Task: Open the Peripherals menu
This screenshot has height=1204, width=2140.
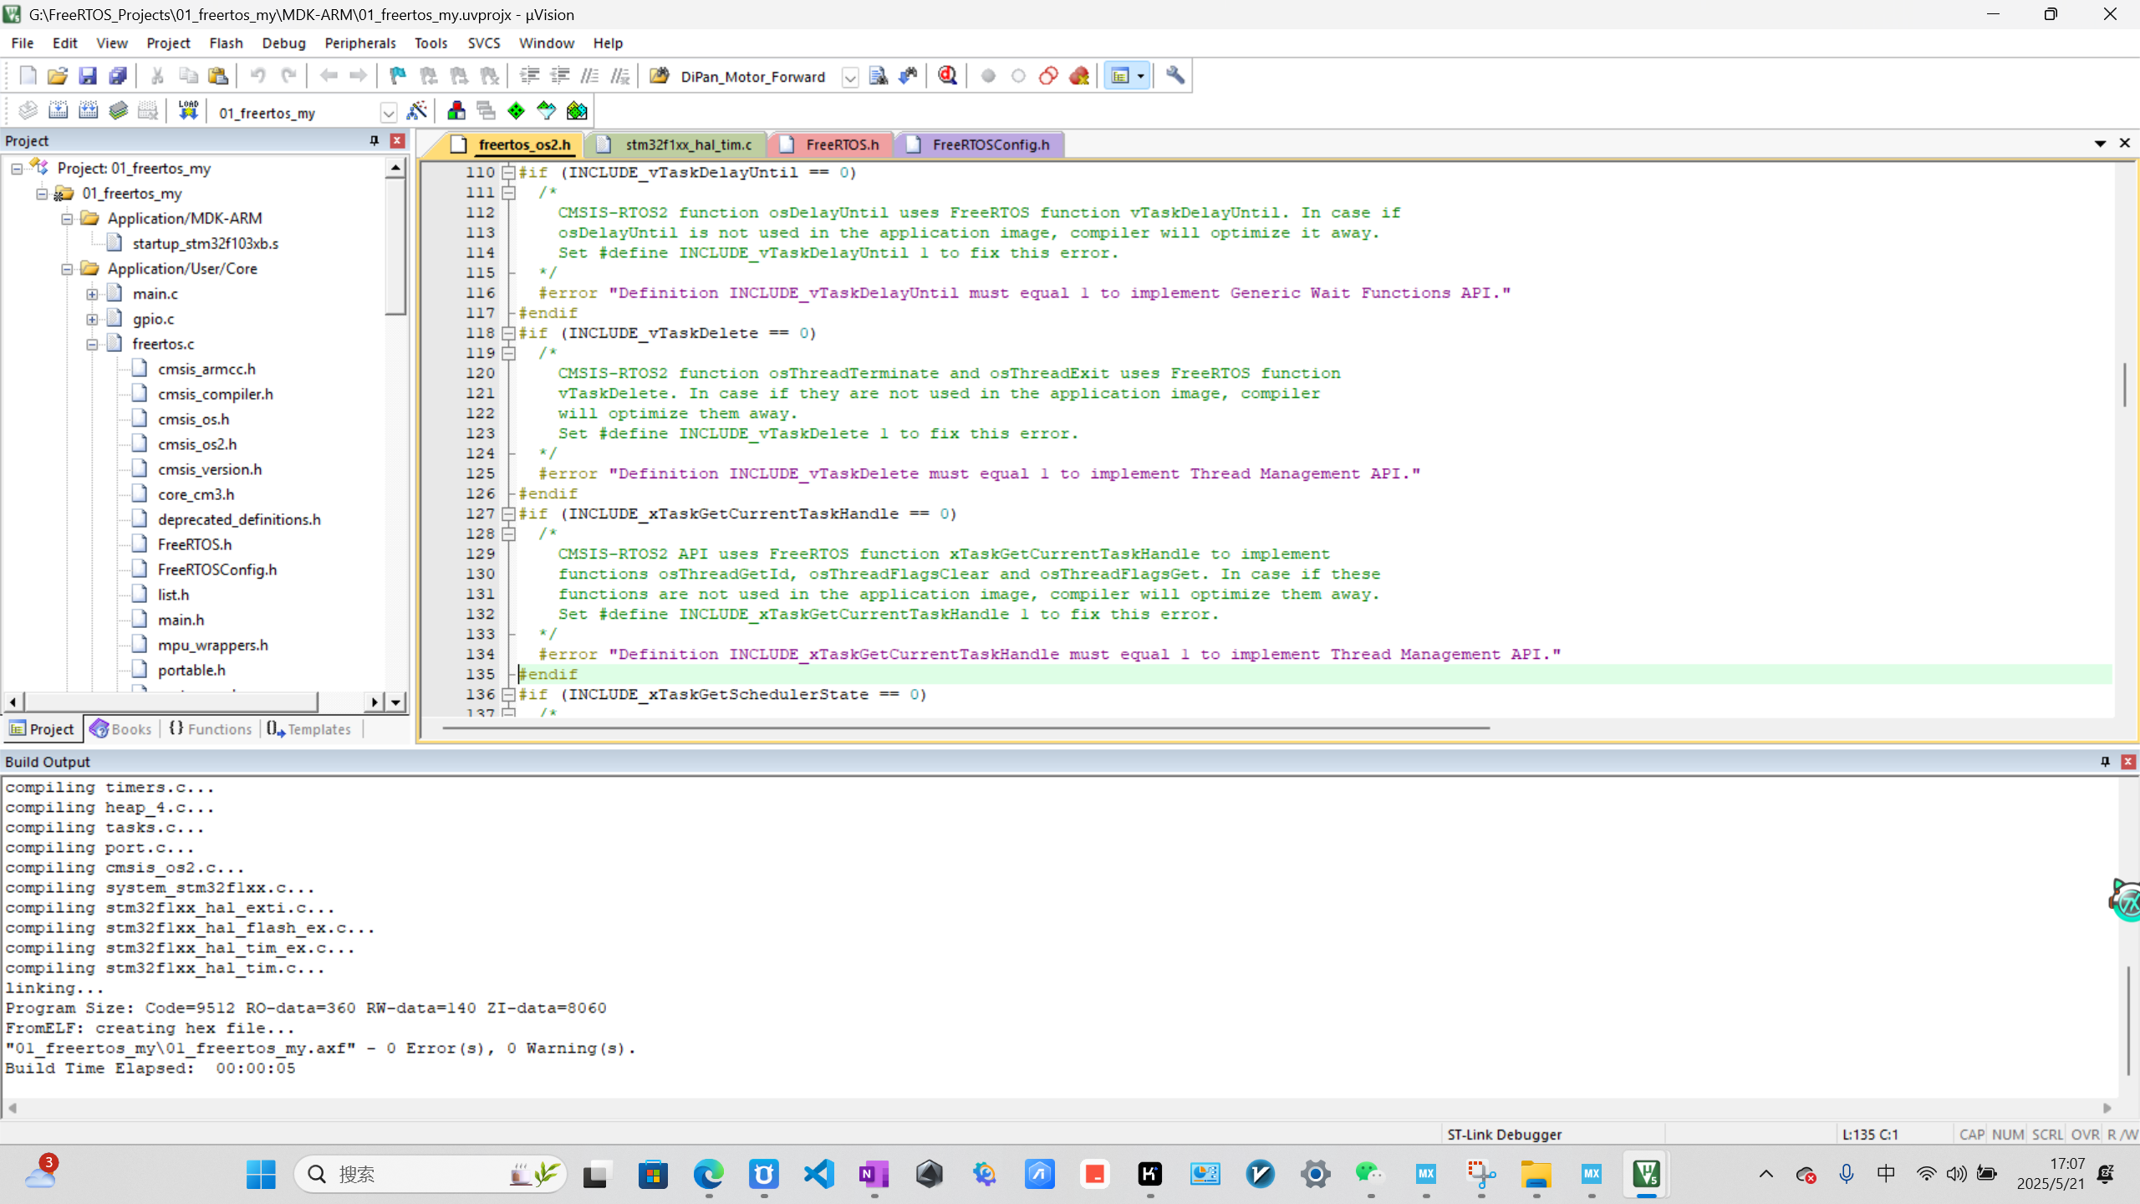Action: (x=359, y=43)
